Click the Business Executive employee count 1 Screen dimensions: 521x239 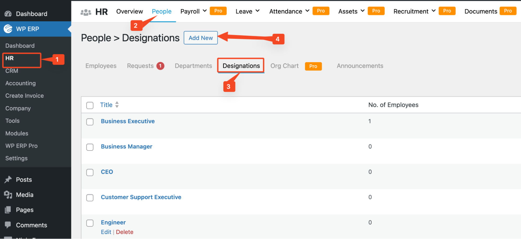[x=370, y=121]
